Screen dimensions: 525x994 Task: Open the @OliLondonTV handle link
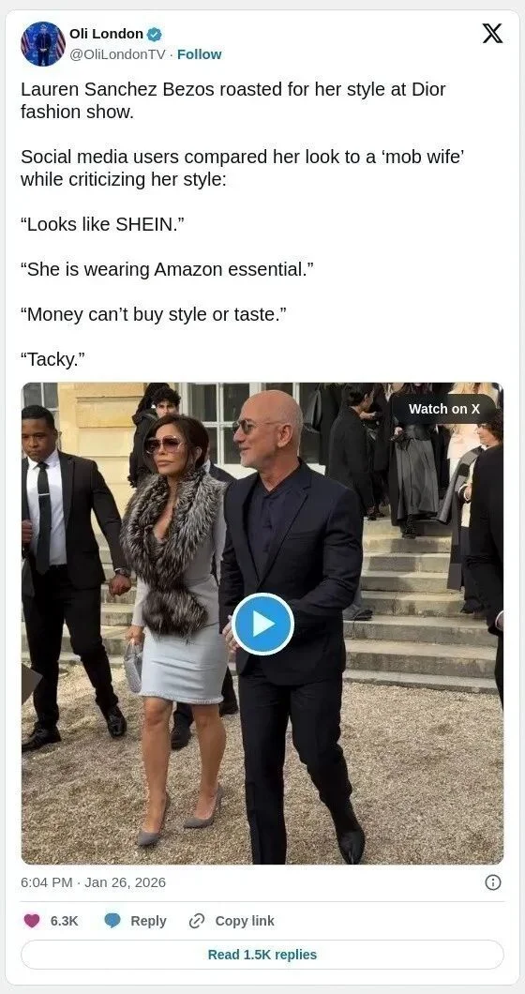116,54
